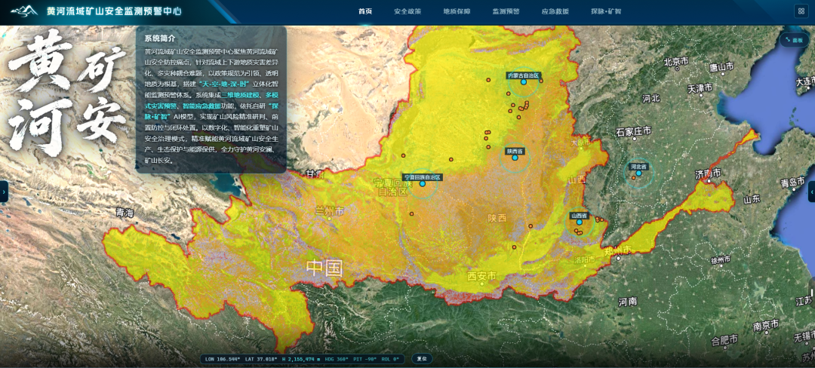The image size is (815, 368).
Task: Click the 山西省 label tag
Action: point(579,216)
